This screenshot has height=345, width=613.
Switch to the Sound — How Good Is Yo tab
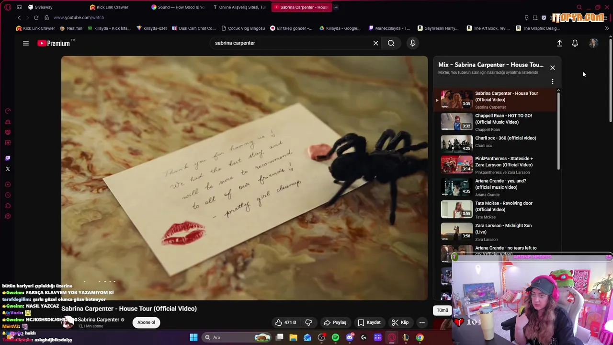pos(178,7)
